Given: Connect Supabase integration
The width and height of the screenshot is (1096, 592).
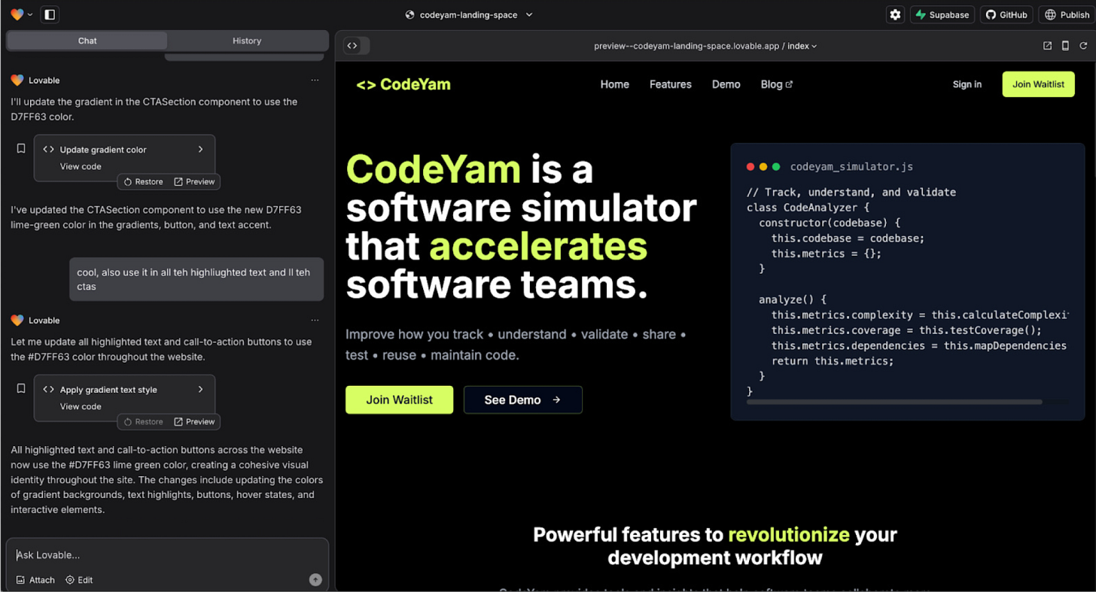Looking at the screenshot, I should point(942,14).
